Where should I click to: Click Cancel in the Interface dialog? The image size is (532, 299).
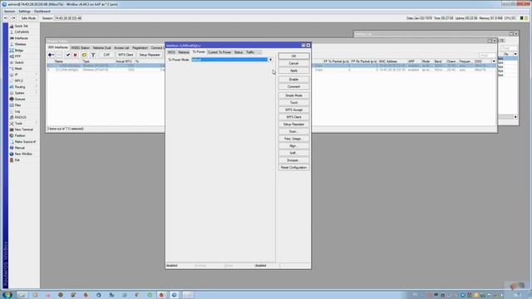[x=293, y=63]
